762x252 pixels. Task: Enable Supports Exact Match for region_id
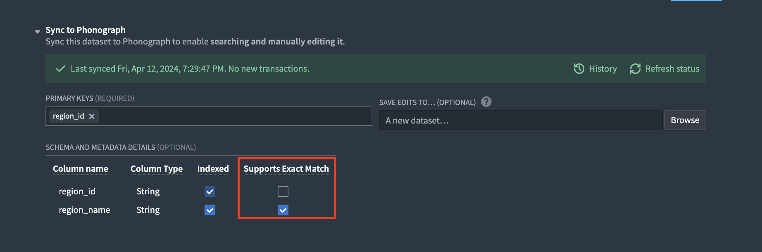pyautogui.click(x=283, y=191)
